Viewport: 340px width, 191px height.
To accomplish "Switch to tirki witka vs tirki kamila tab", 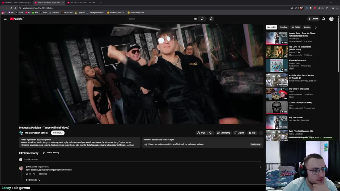I will pos(82,3).
